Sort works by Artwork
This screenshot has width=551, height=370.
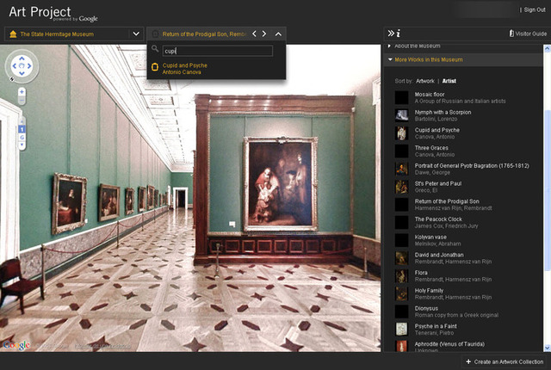425,81
